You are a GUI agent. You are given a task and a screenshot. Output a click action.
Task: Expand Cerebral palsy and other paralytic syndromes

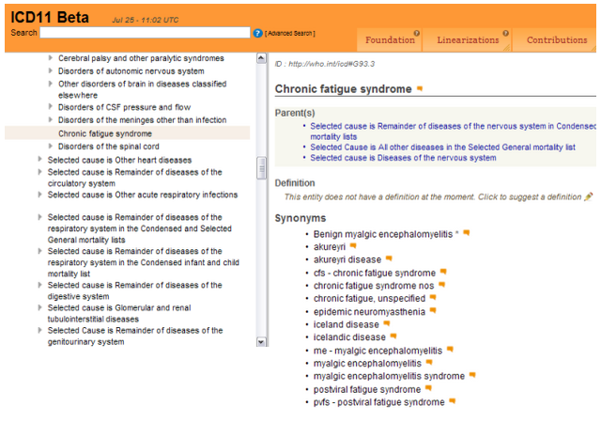[x=51, y=58]
